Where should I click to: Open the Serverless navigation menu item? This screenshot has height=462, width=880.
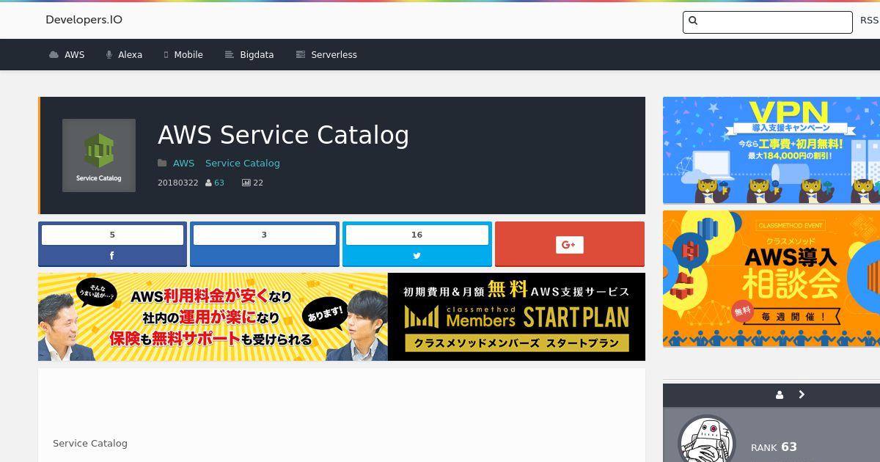coord(326,55)
